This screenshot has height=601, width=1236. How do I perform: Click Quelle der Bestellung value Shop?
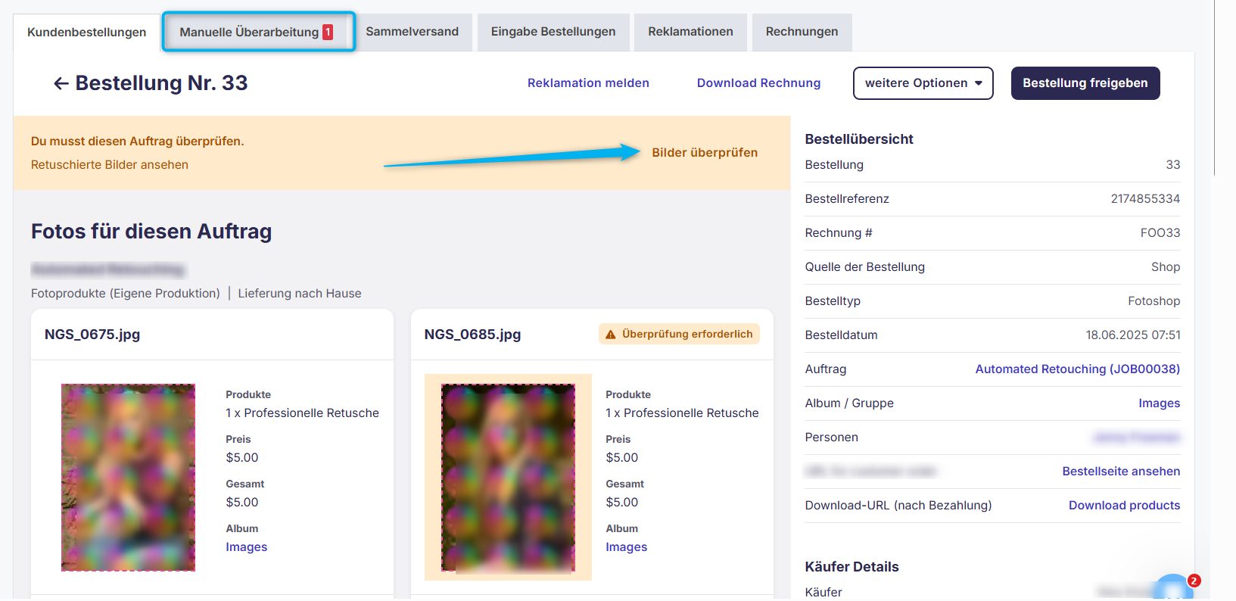tap(1166, 267)
